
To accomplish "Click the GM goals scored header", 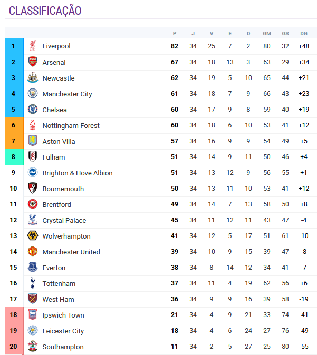I will pyautogui.click(x=267, y=34).
